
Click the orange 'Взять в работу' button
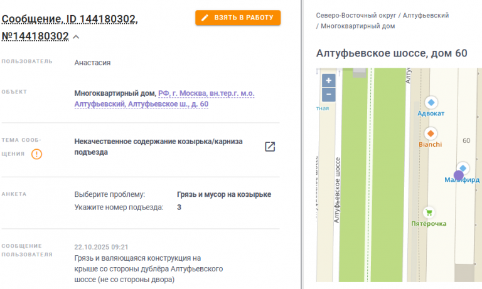coord(238,18)
